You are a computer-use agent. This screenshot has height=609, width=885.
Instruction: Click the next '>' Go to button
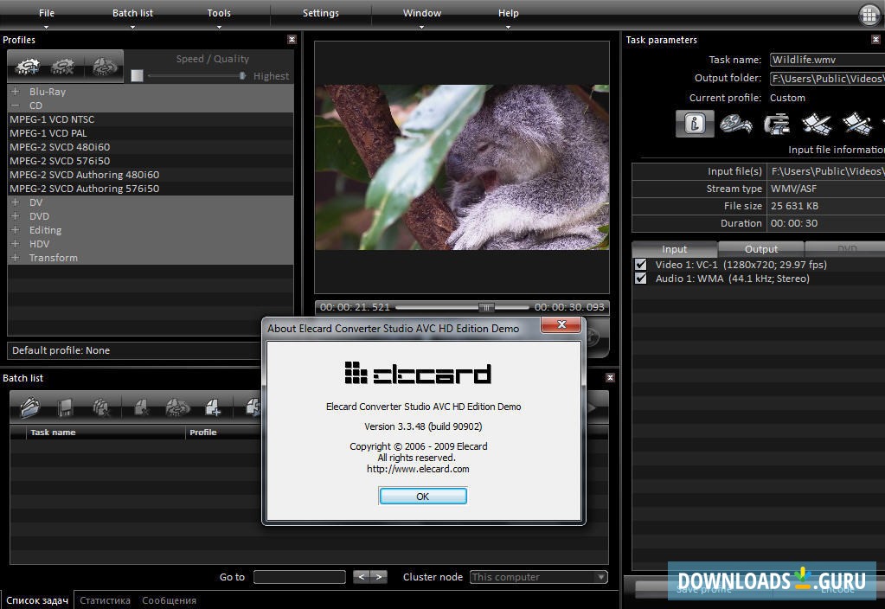pos(379,577)
